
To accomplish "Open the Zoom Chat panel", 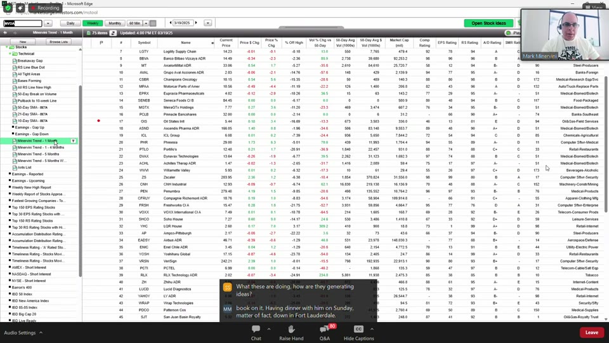I will 256,332.
